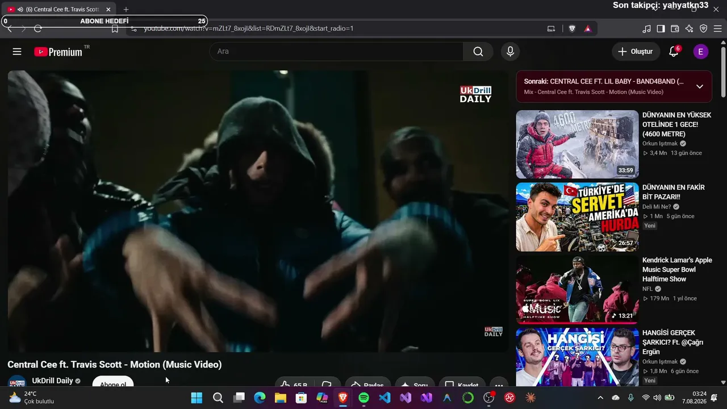The width and height of the screenshot is (727, 409).
Task: Start voice search with the microphone
Action: point(510,52)
